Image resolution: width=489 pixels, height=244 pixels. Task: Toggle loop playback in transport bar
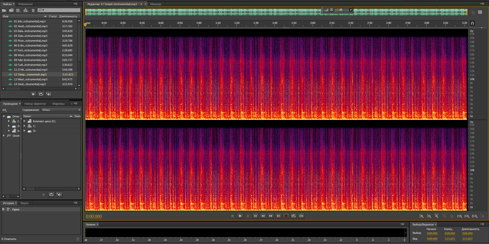tap(294, 216)
